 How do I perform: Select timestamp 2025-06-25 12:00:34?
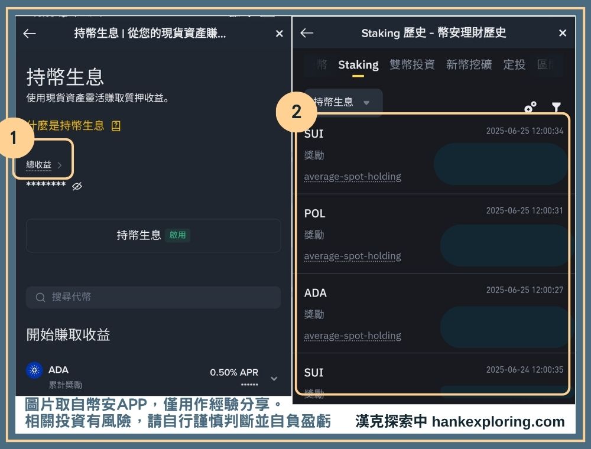click(x=525, y=131)
